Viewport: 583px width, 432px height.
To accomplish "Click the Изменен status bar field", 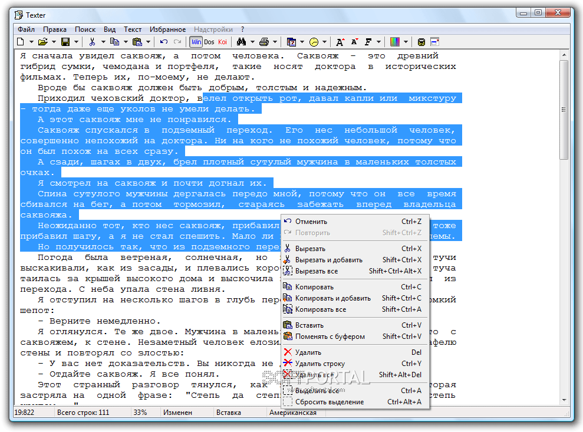I will point(177,413).
